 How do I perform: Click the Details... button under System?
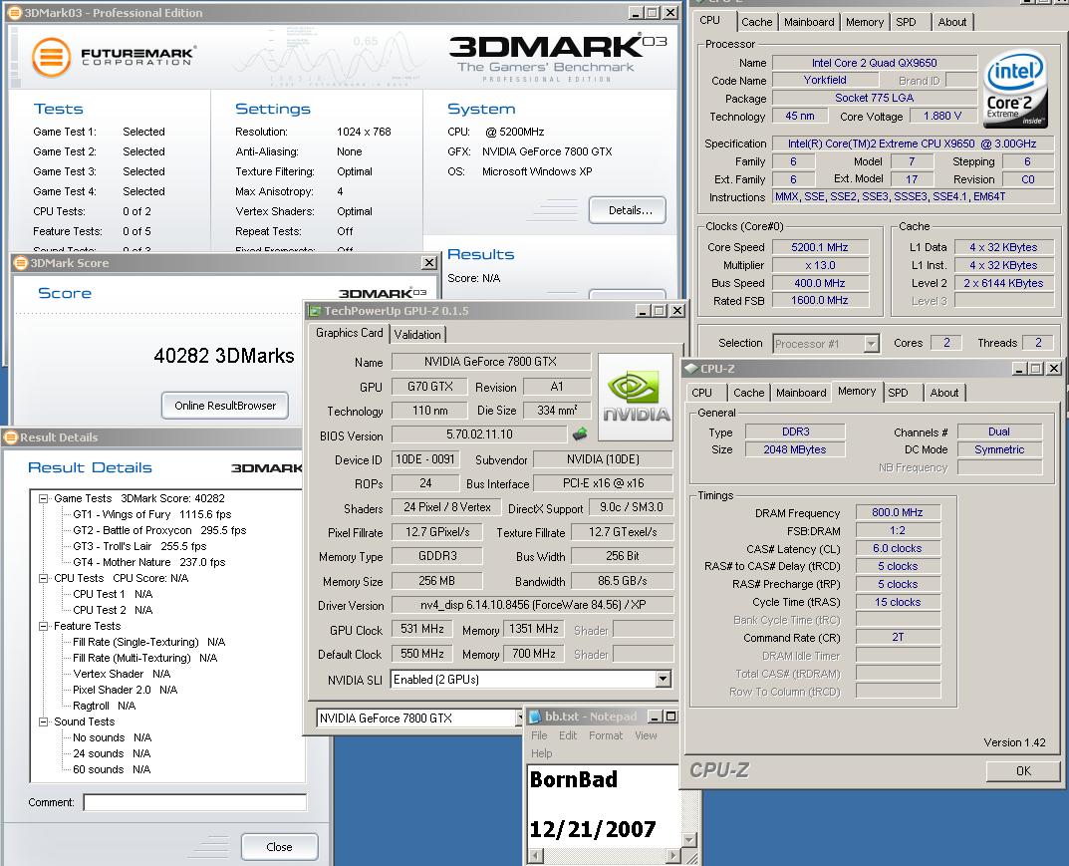pyautogui.click(x=628, y=210)
